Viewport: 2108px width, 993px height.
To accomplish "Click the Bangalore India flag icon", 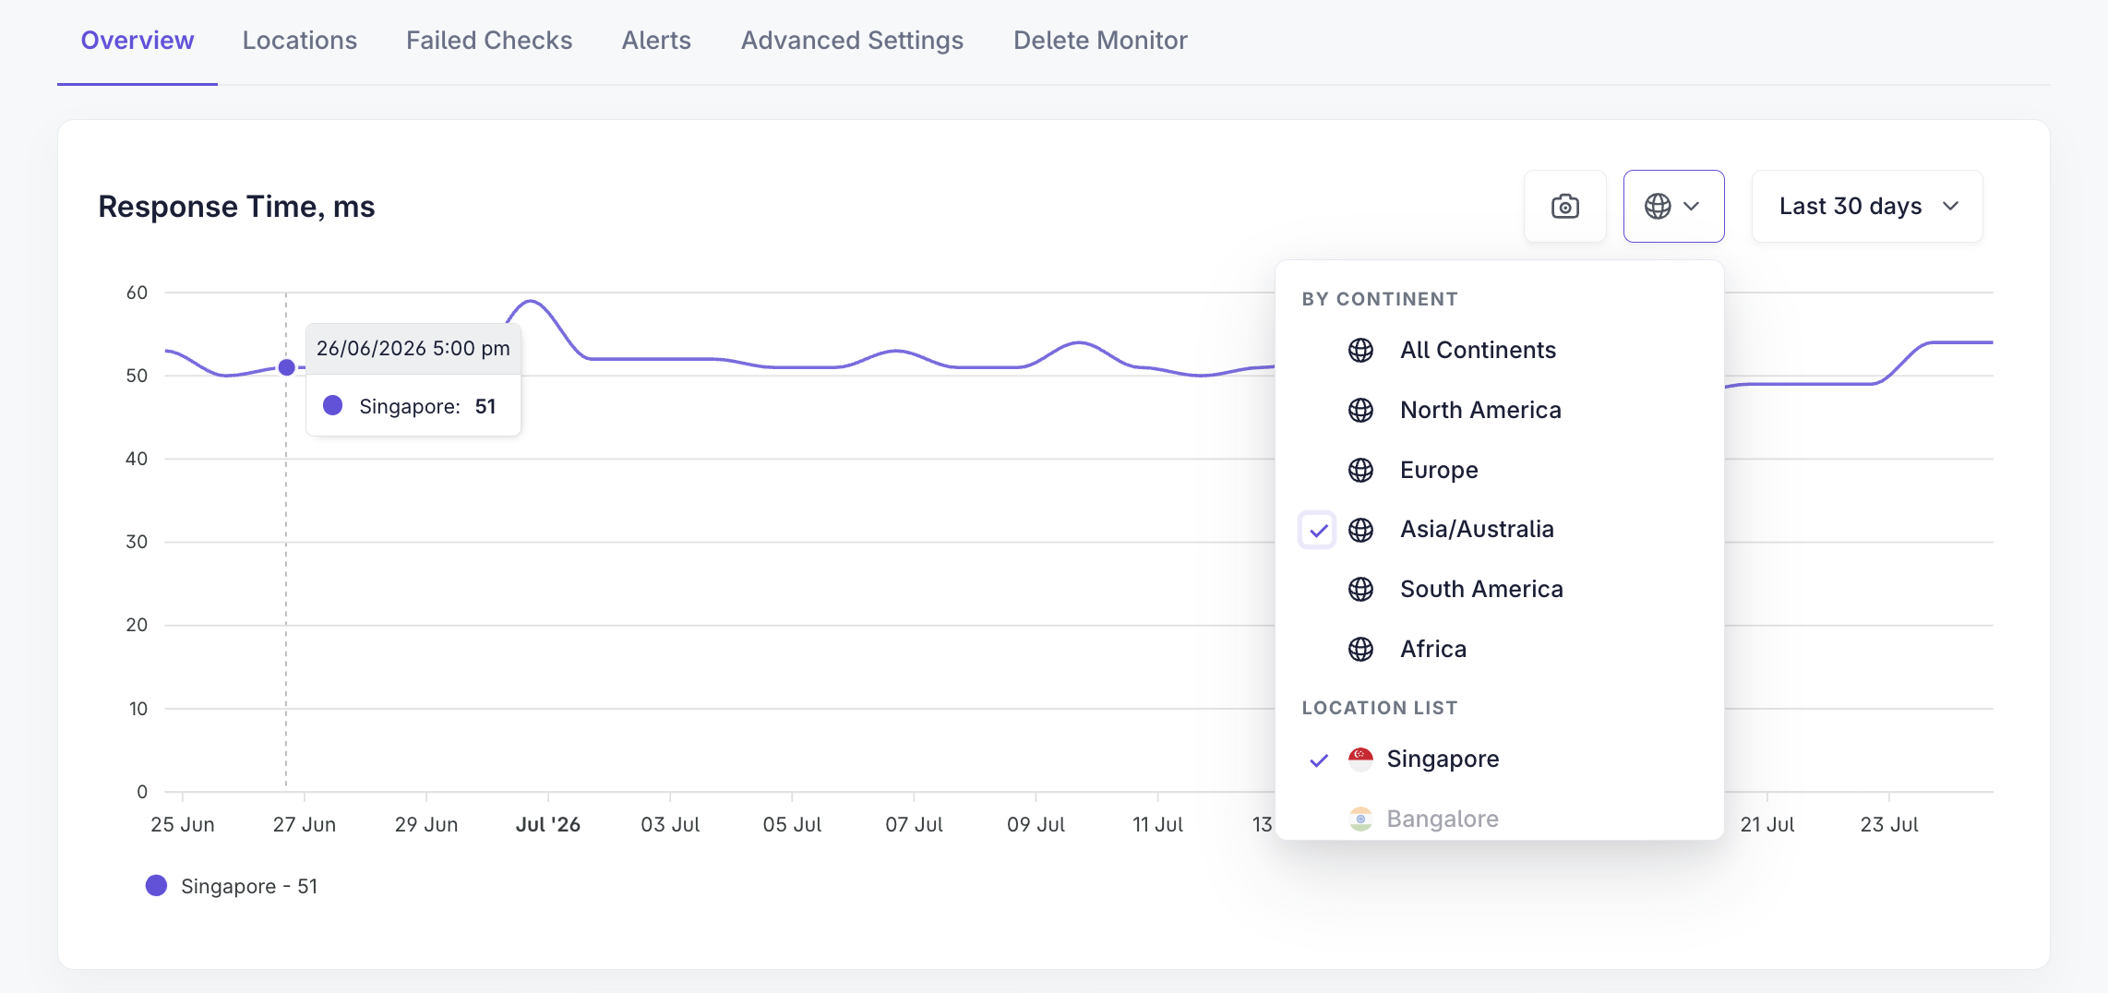I will 1360,820.
